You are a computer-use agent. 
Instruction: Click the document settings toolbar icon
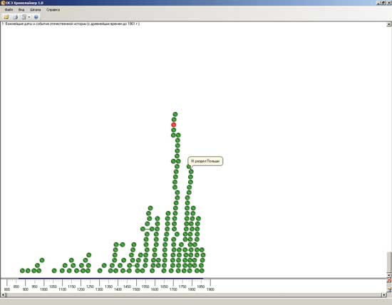(24, 17)
